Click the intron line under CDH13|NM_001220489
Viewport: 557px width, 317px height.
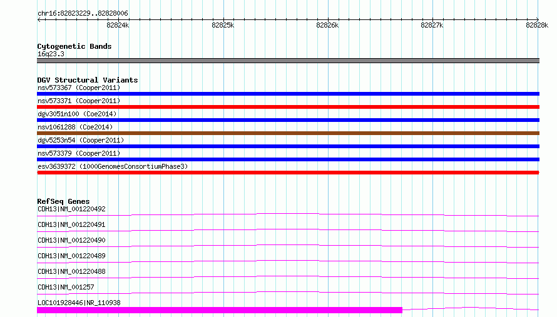click(288, 261)
